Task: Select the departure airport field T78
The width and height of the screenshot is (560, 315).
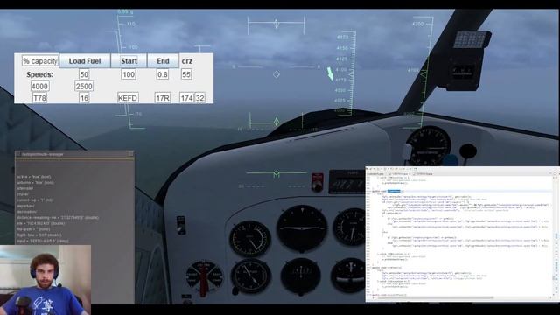Action: (x=39, y=98)
